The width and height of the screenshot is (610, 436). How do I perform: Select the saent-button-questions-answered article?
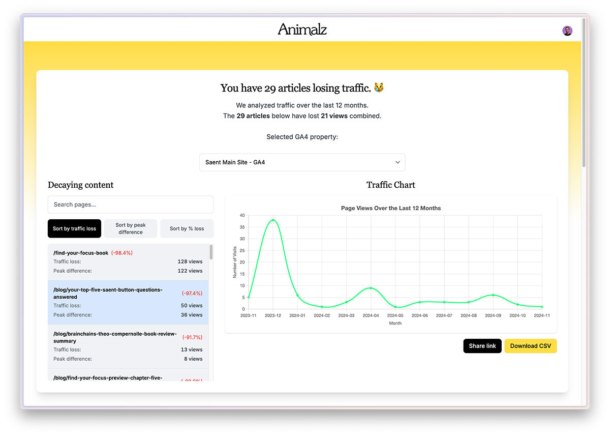click(128, 302)
